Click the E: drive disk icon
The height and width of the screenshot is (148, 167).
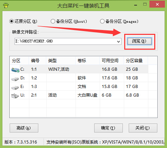click(x=15, y=88)
